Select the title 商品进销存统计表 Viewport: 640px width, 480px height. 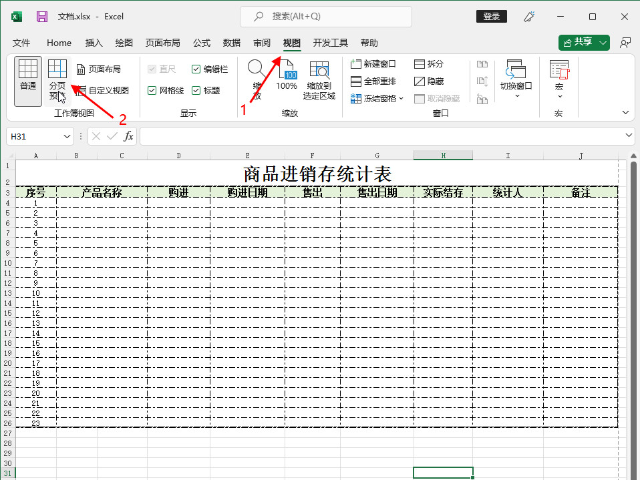pyautogui.click(x=317, y=174)
